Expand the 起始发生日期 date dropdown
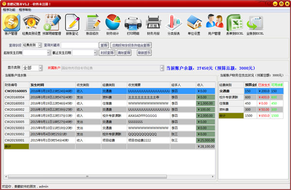The image size is (291, 190). coord(48,53)
